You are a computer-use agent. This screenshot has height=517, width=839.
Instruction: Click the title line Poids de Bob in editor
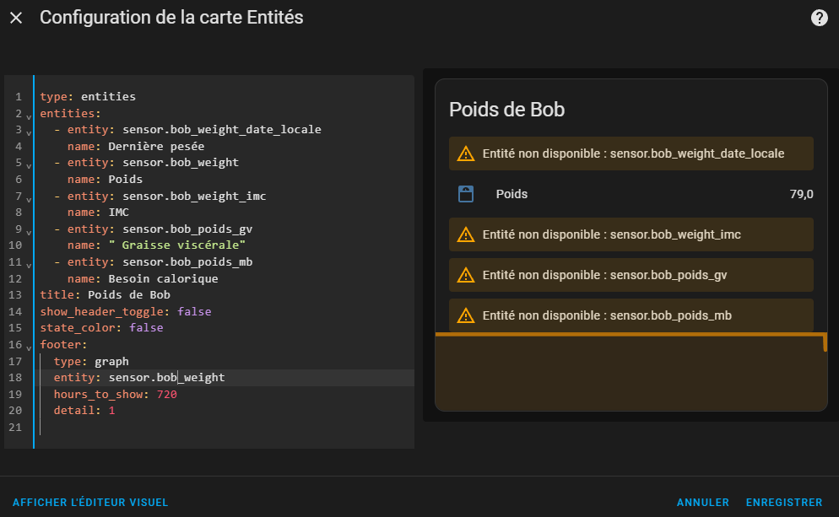[x=105, y=294]
